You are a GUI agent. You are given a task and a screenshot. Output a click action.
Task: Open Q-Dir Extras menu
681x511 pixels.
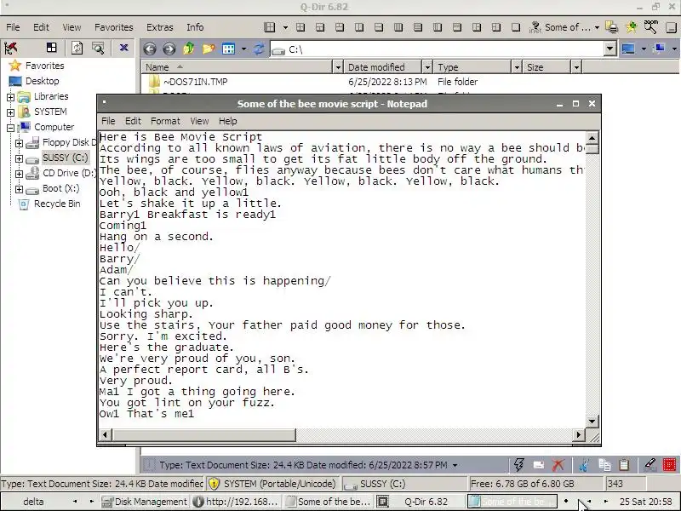coord(159,27)
